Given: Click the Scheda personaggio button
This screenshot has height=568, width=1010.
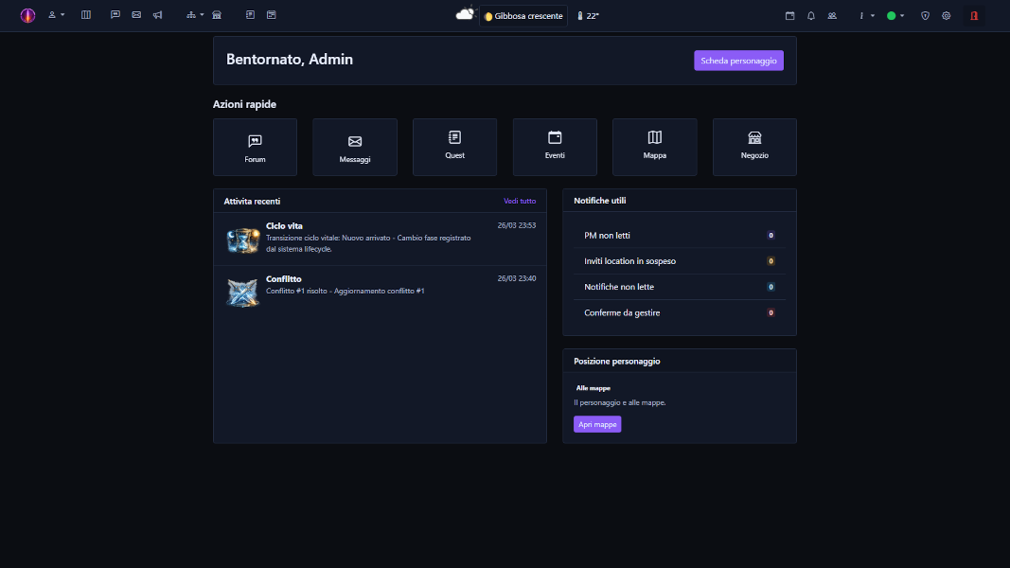Looking at the screenshot, I should coord(738,61).
